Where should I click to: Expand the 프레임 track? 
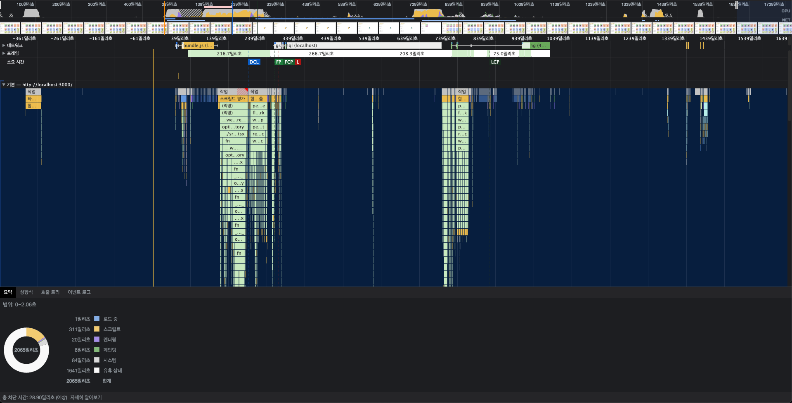point(4,53)
